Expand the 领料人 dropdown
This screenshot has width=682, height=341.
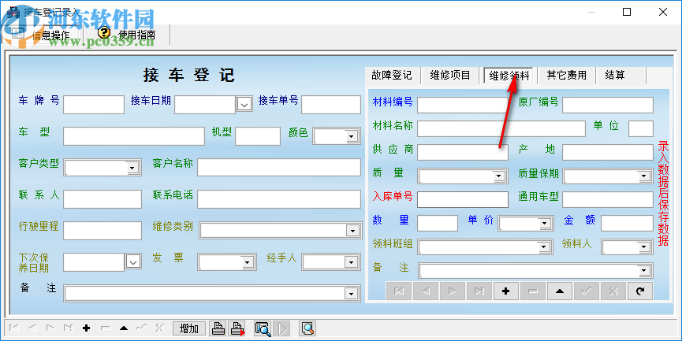tap(643, 247)
